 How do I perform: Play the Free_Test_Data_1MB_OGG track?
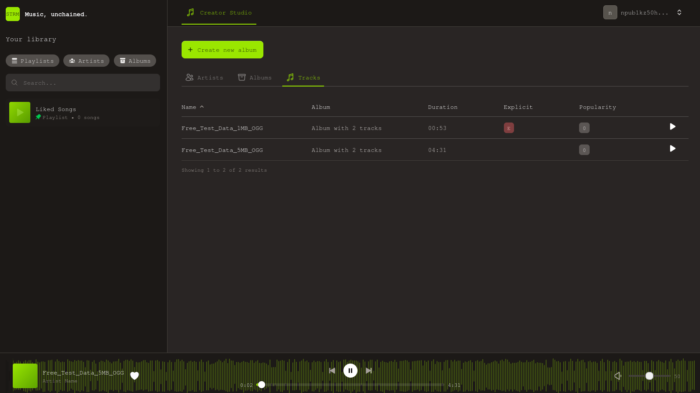(672, 127)
